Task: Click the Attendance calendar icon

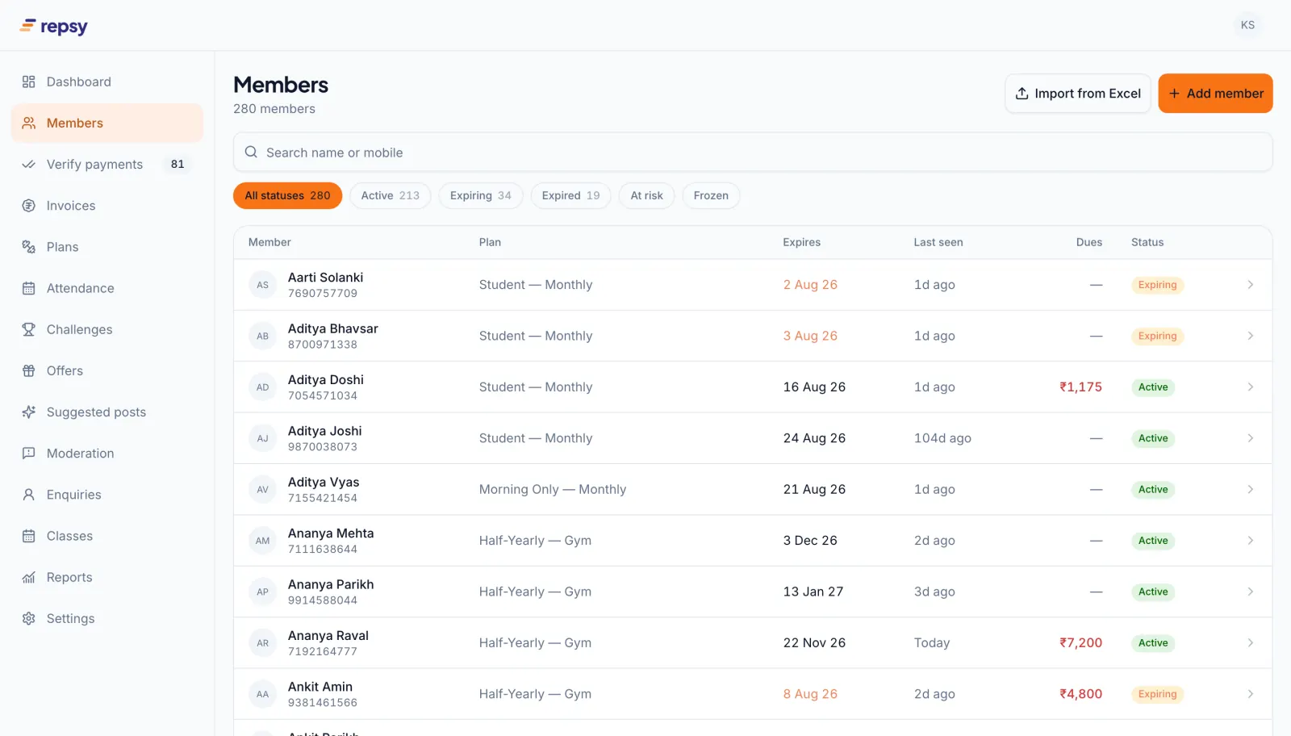Action: (x=29, y=288)
